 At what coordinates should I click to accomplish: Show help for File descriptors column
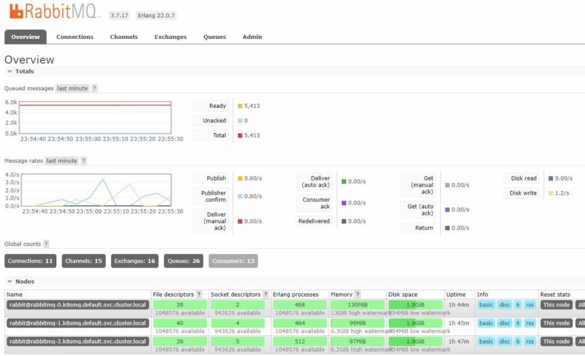pos(199,294)
